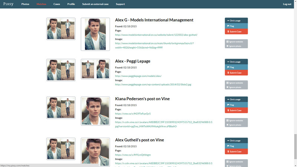297x167 pixels.
Task: Click the Alex G - Models International Management title
Action: pos(154,20)
